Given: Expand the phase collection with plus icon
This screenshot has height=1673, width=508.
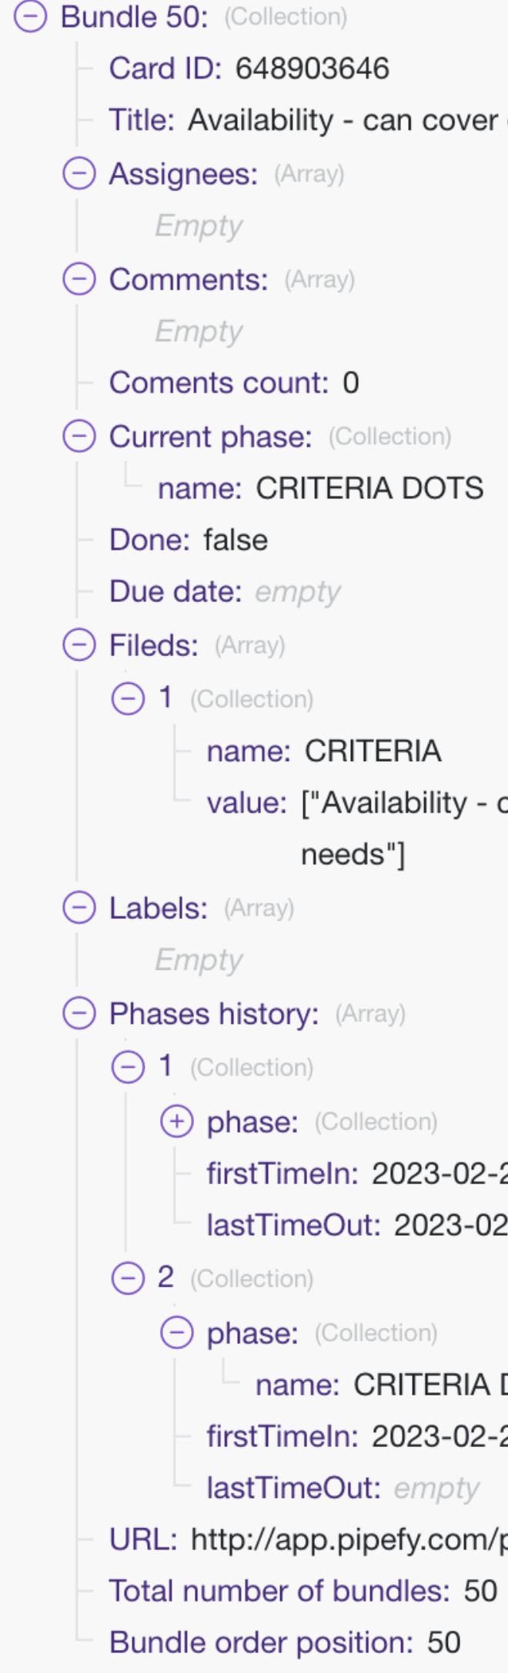Looking at the screenshot, I should [x=176, y=1121].
